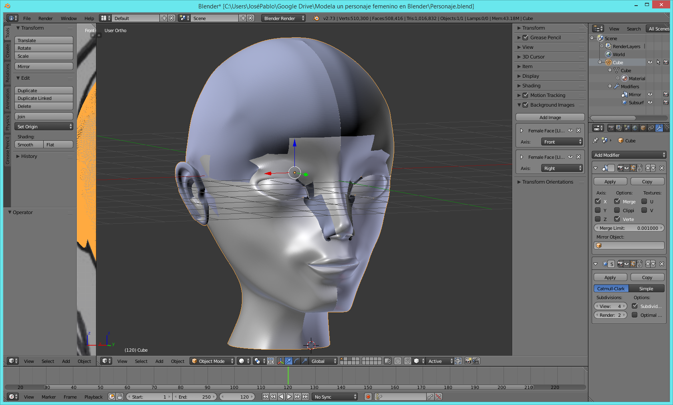Enable the Y axis mirror checkbox
The image size is (673, 405).
click(x=598, y=210)
